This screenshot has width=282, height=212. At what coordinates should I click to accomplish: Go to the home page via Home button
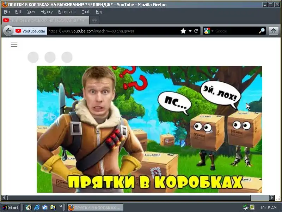274,31
